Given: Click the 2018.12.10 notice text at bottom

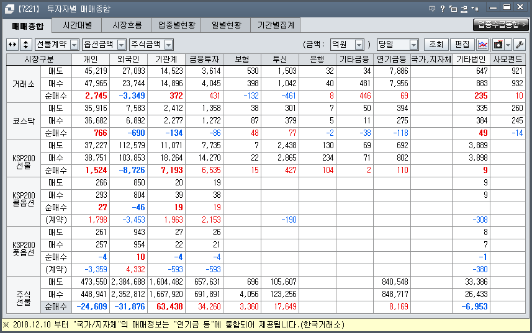Looking at the screenshot, I should click(x=174, y=325).
